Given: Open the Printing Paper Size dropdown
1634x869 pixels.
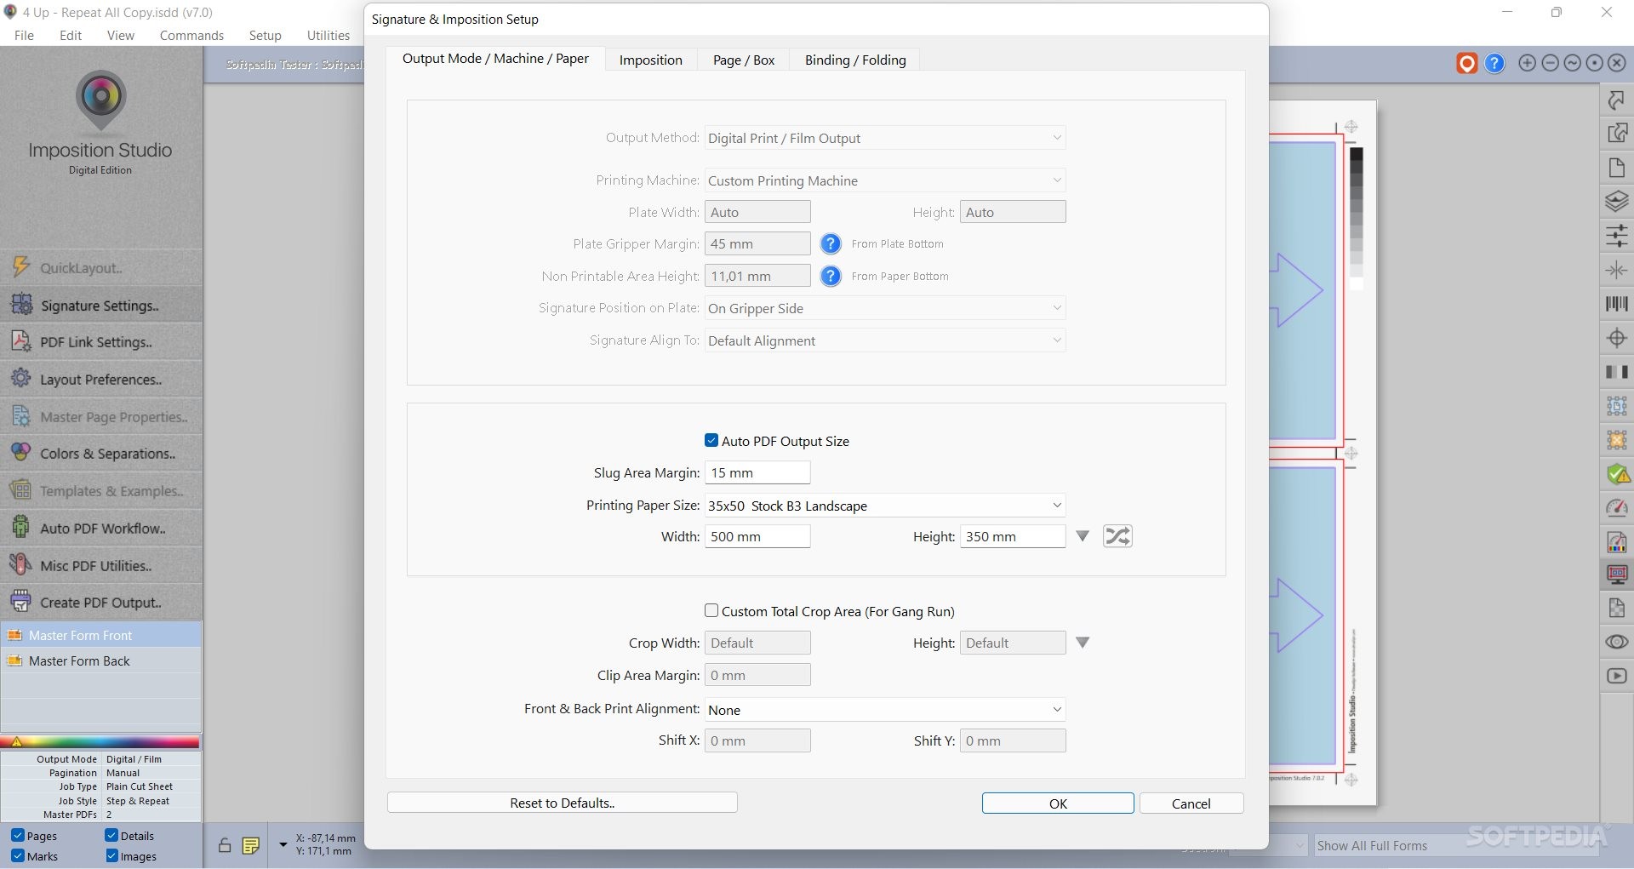Looking at the screenshot, I should point(885,506).
